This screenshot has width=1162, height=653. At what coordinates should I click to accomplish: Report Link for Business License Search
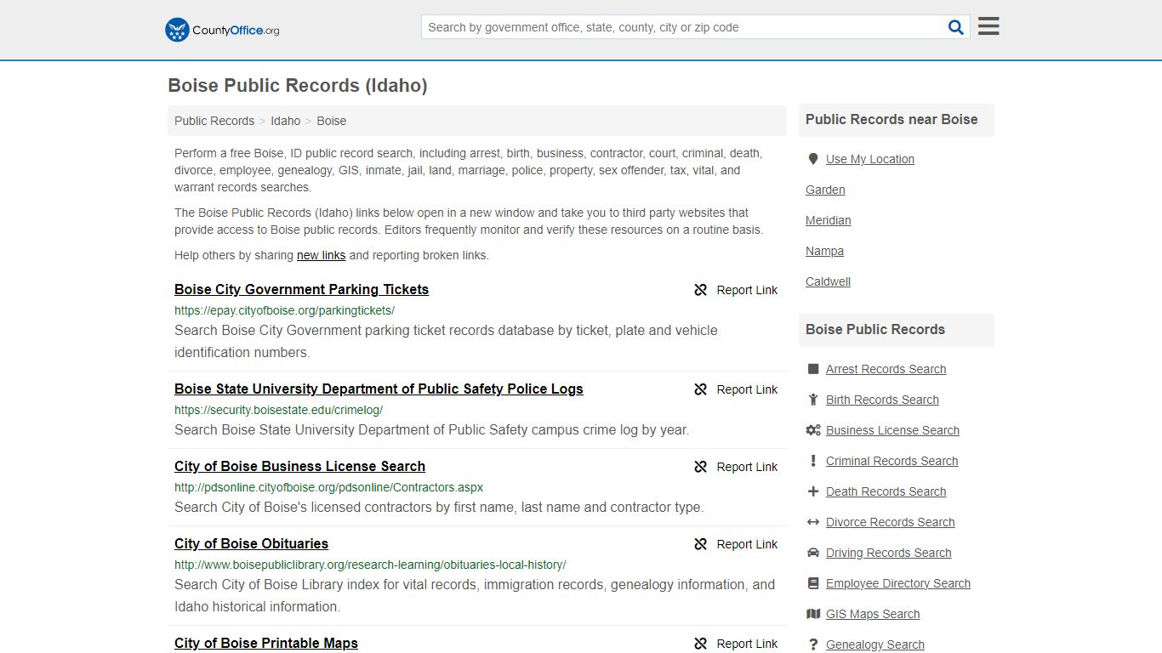(747, 467)
